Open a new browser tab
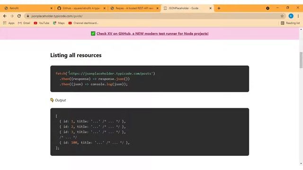303x170 pixels. coord(219,8)
